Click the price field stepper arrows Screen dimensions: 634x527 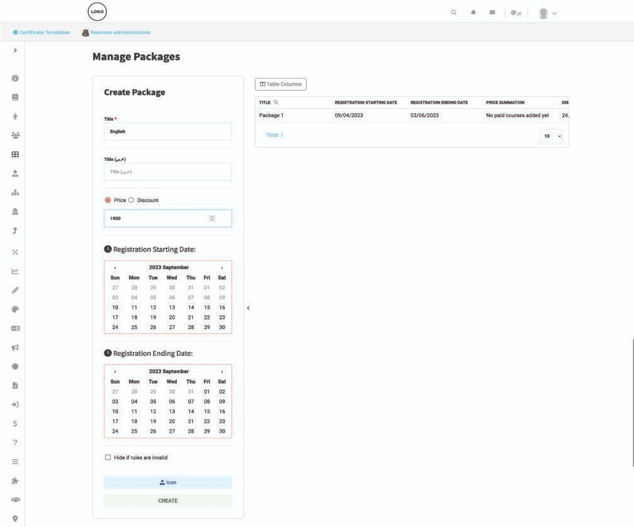click(x=212, y=218)
